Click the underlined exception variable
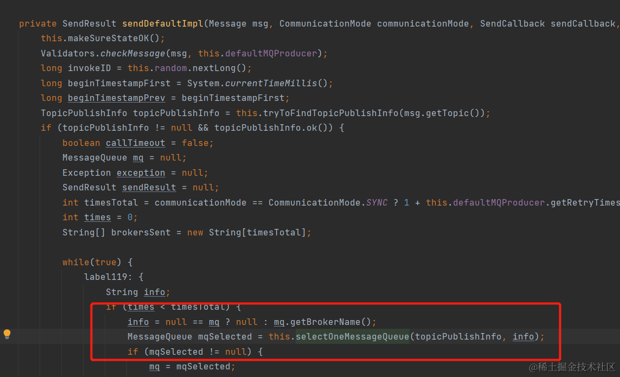 point(141,173)
